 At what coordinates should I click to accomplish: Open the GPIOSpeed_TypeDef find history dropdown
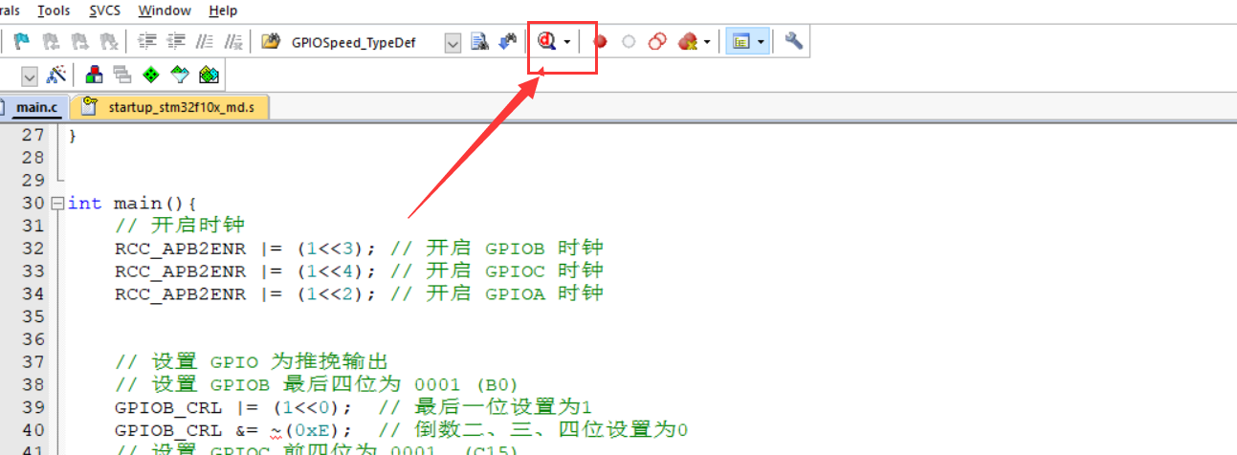[x=453, y=43]
